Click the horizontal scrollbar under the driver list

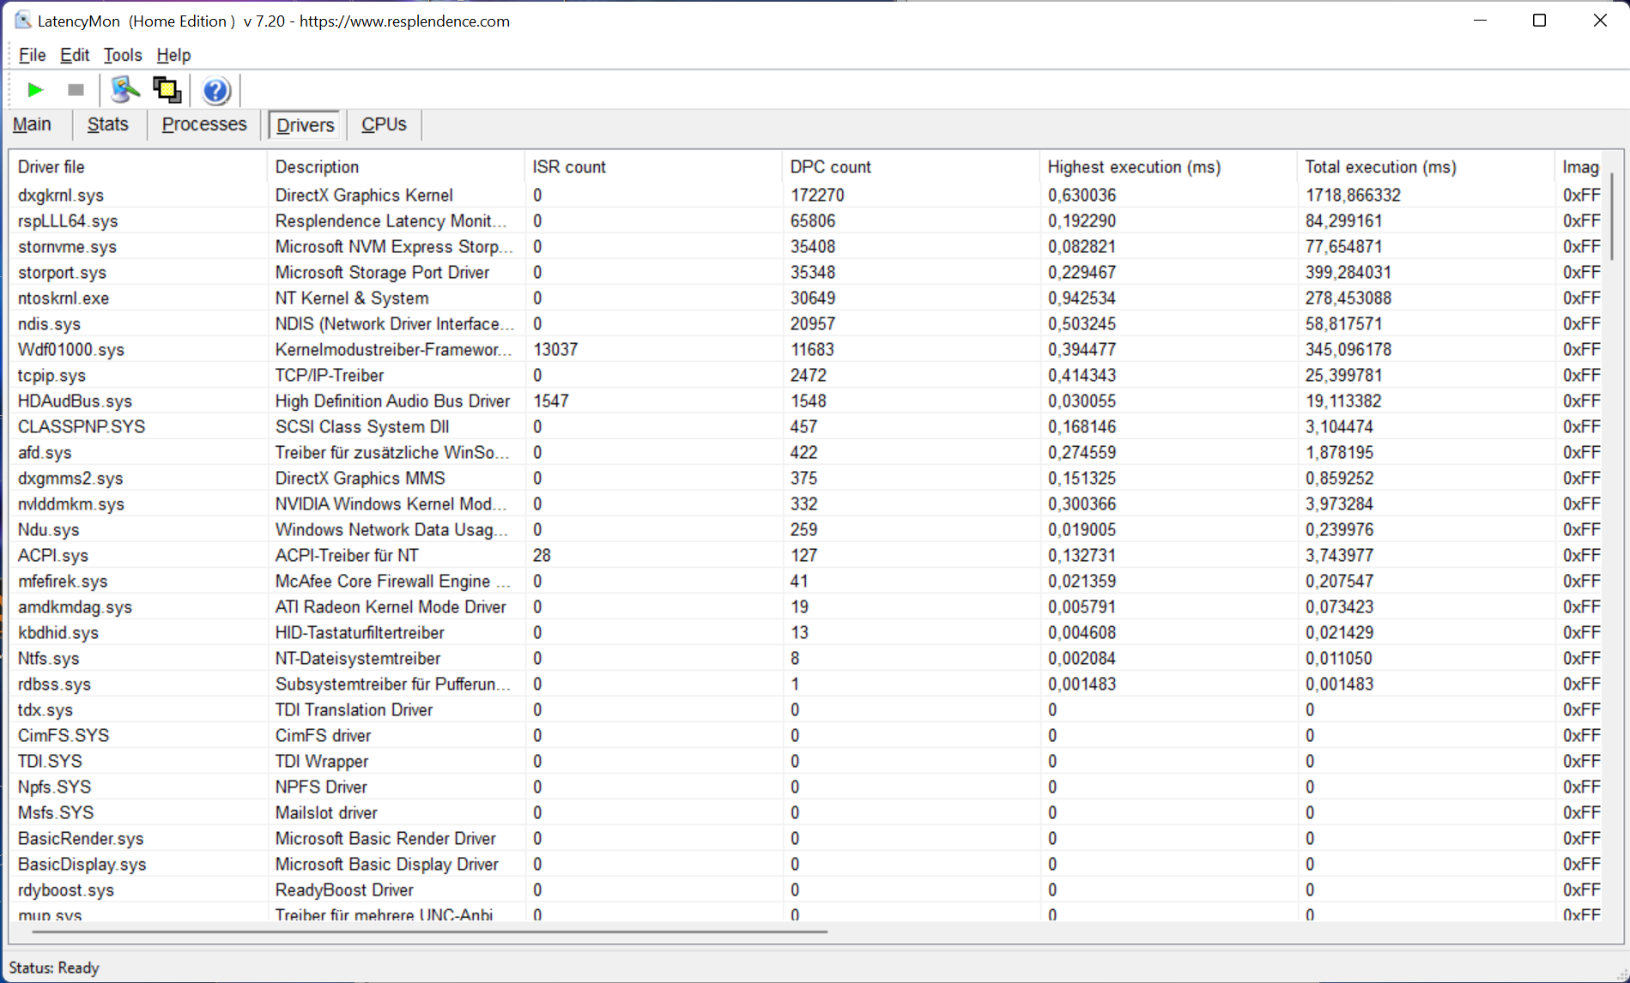pos(429,931)
